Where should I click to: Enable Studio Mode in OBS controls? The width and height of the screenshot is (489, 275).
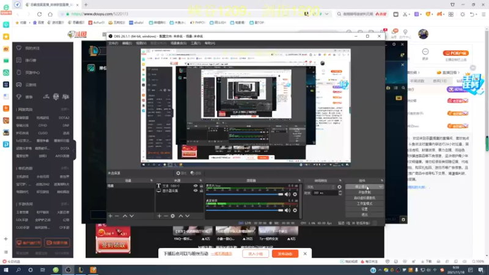[364, 204]
